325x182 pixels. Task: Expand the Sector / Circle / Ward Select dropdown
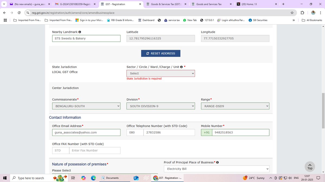point(161,73)
